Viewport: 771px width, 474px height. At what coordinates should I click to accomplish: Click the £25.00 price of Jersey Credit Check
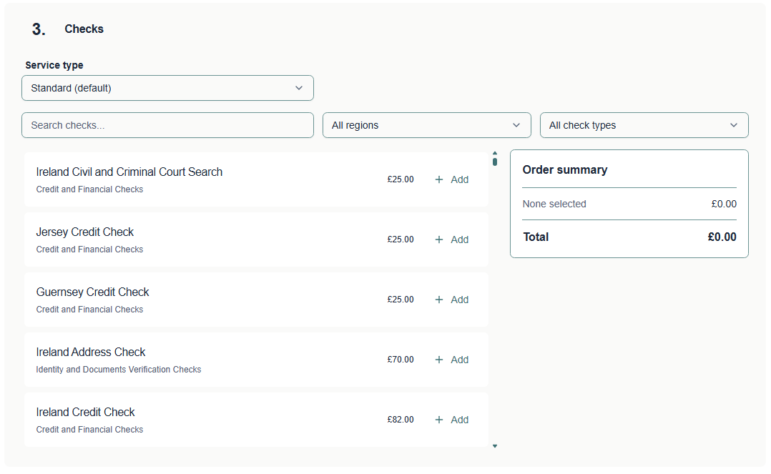click(x=401, y=240)
